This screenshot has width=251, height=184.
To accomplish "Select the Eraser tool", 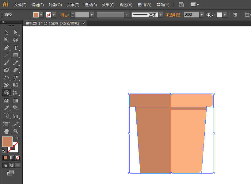I will click(16, 70).
